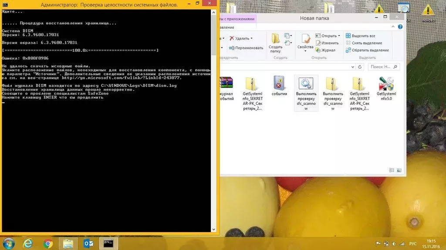Open Выполнить проверку sfc_scannow zip folder
This screenshot has width=446, height=250.
pyautogui.click(x=333, y=93)
